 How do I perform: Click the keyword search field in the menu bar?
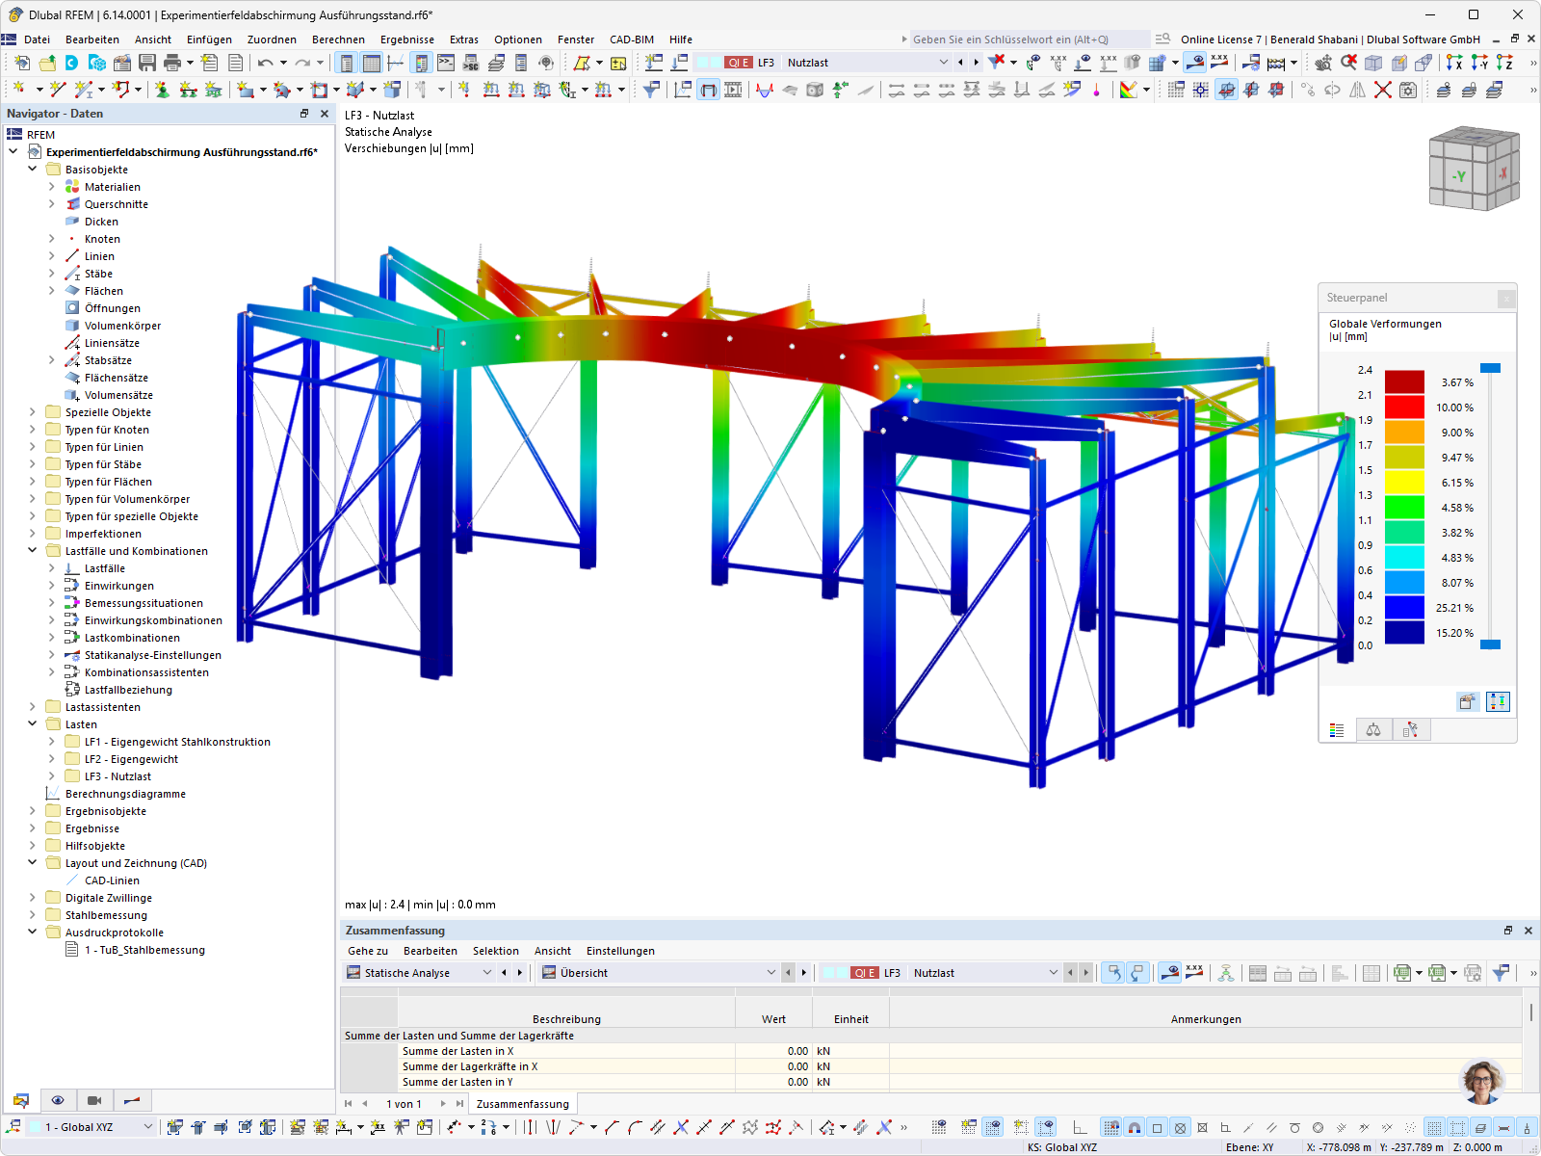1021,39
